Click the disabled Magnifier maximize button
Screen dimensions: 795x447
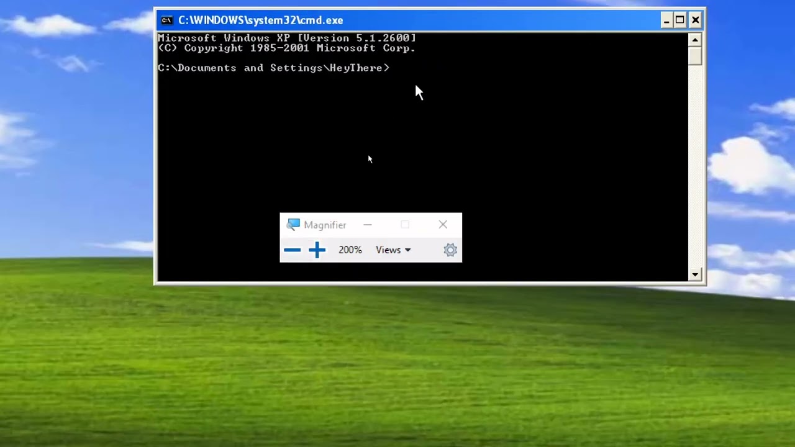(x=405, y=225)
